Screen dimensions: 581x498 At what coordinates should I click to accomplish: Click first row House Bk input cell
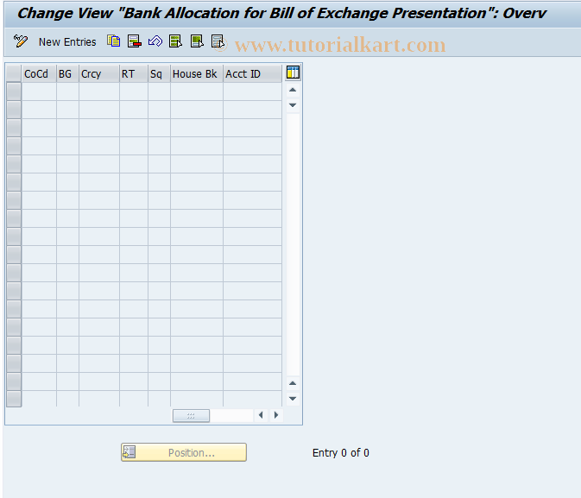click(196, 91)
